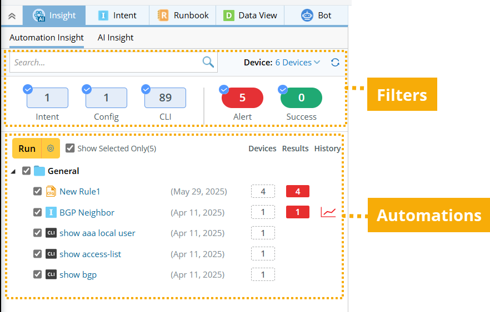Uncheck the General folder checkbox
The image size is (490, 312).
click(26, 171)
